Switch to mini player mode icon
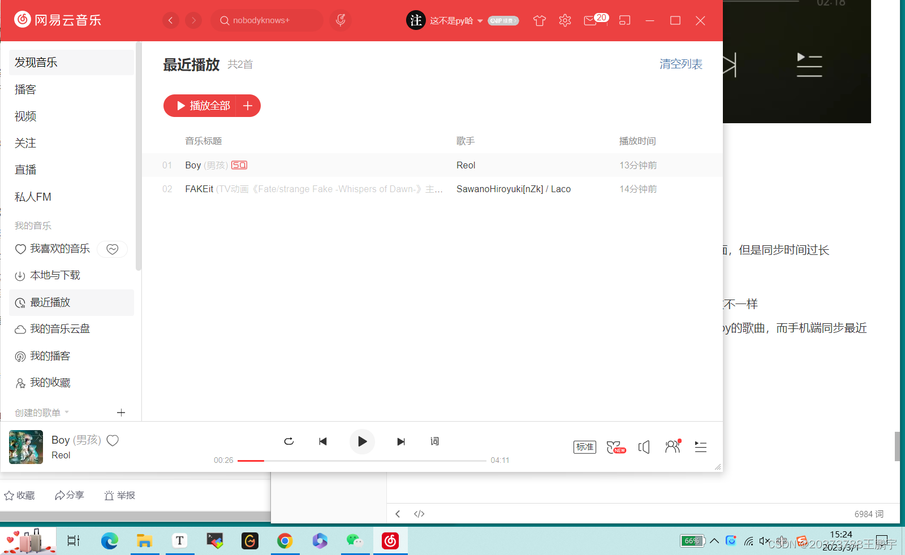This screenshot has width=905, height=555. (624, 20)
